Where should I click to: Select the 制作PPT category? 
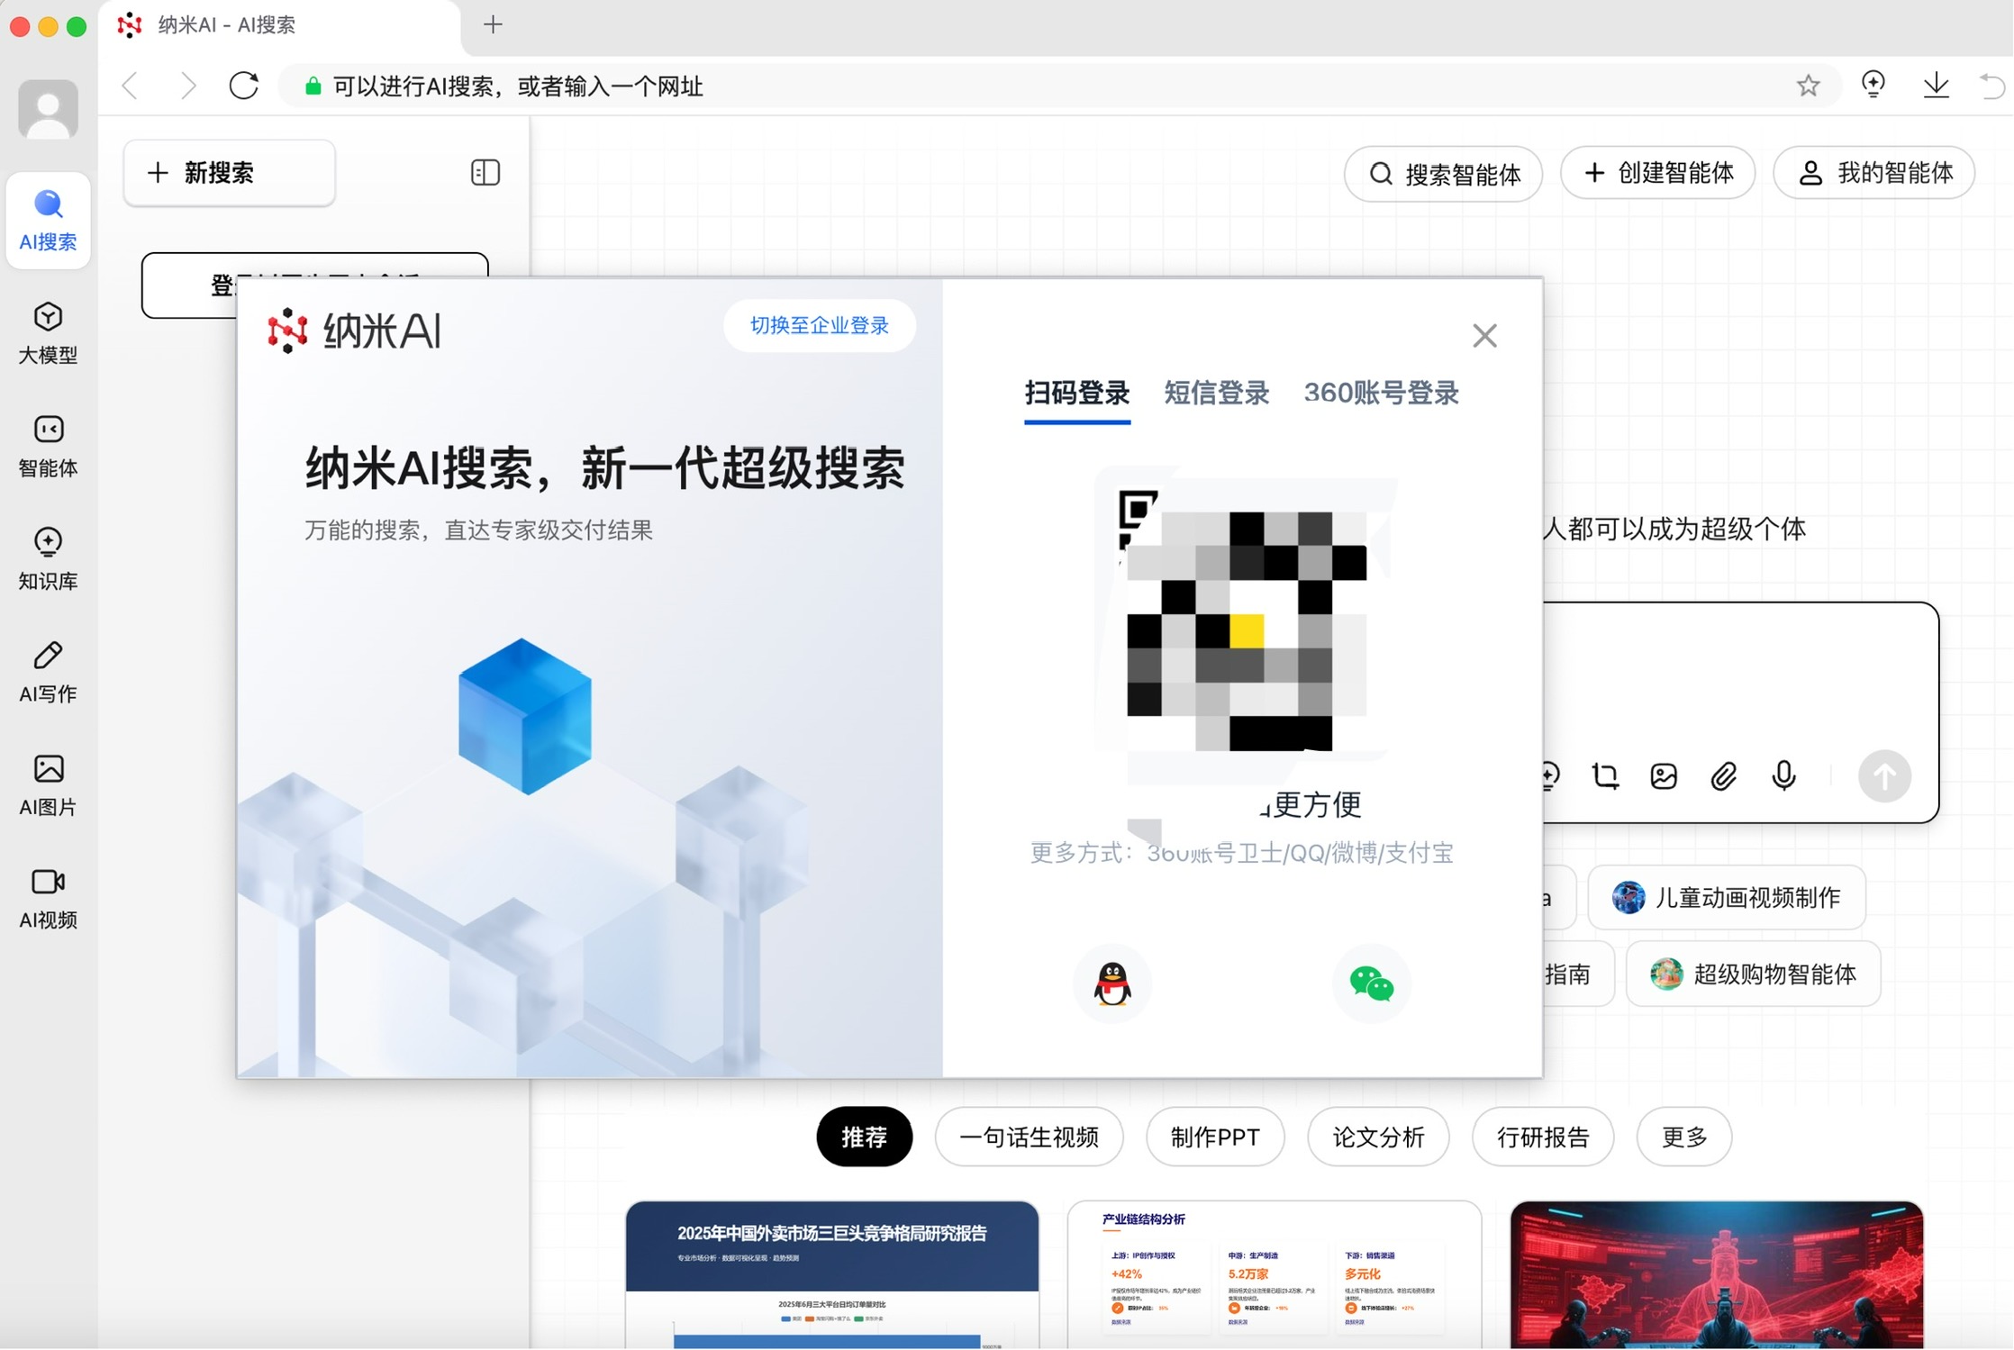(1215, 1137)
